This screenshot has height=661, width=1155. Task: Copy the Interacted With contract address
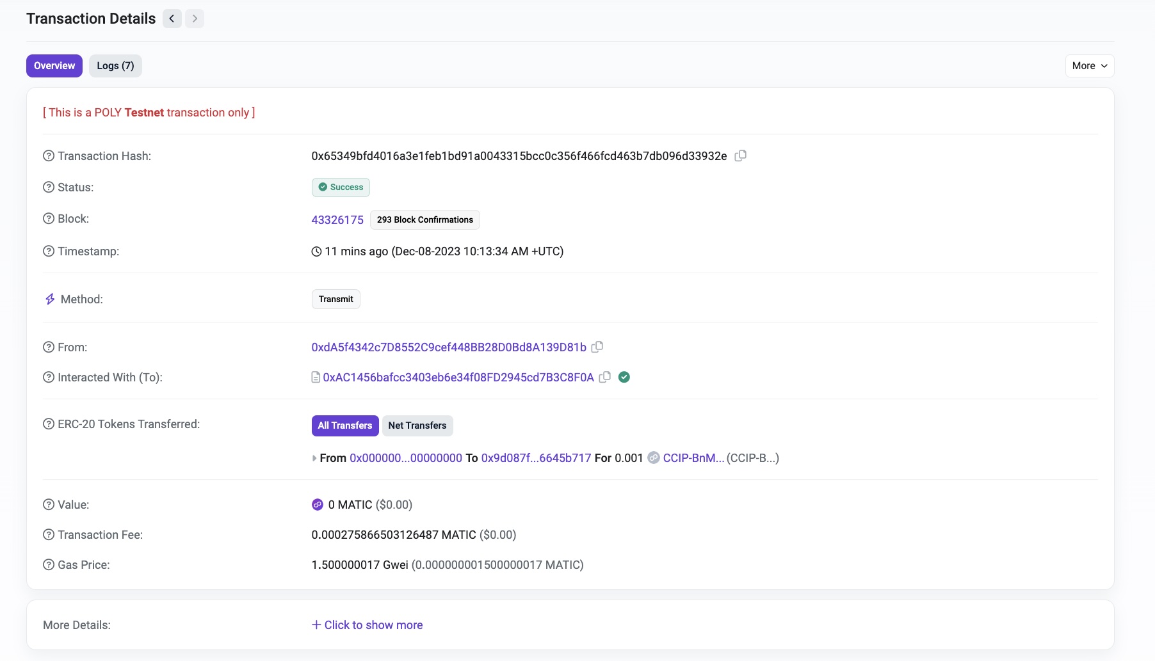pos(604,377)
